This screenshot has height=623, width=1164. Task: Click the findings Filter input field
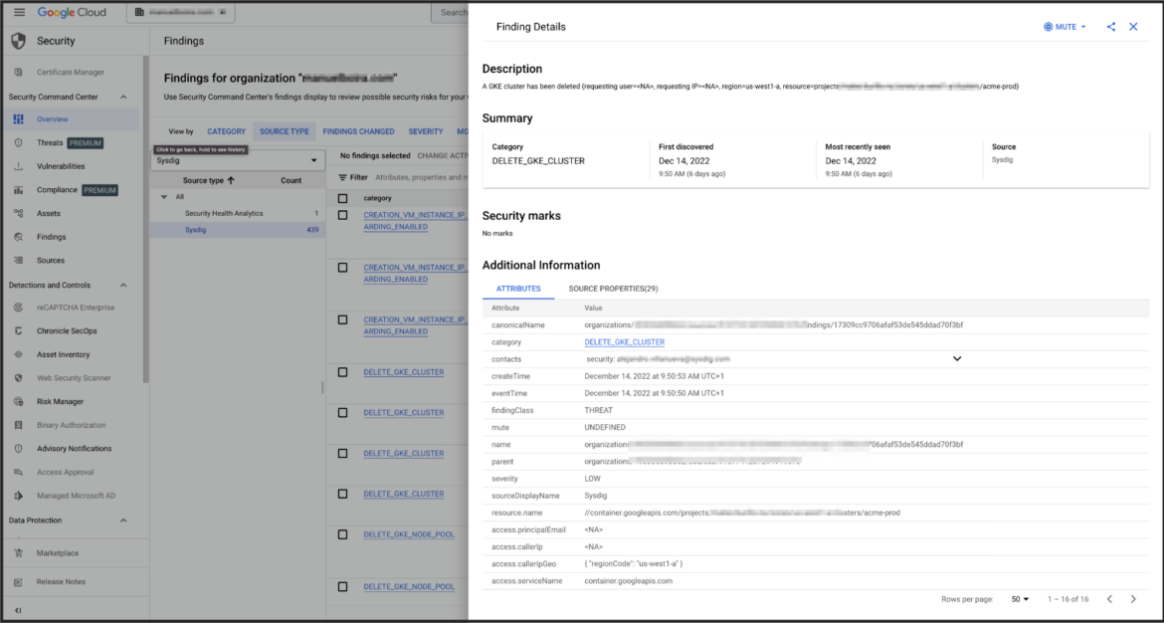pos(420,178)
